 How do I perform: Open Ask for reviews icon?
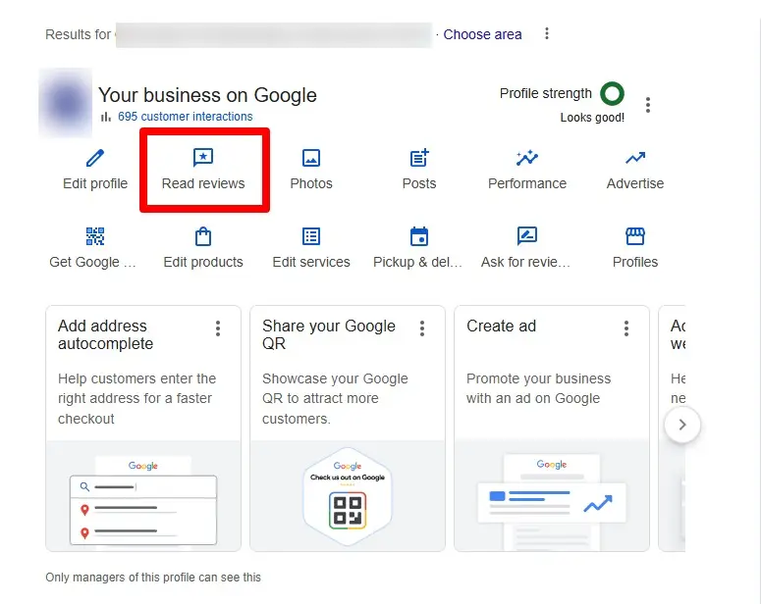tap(527, 236)
